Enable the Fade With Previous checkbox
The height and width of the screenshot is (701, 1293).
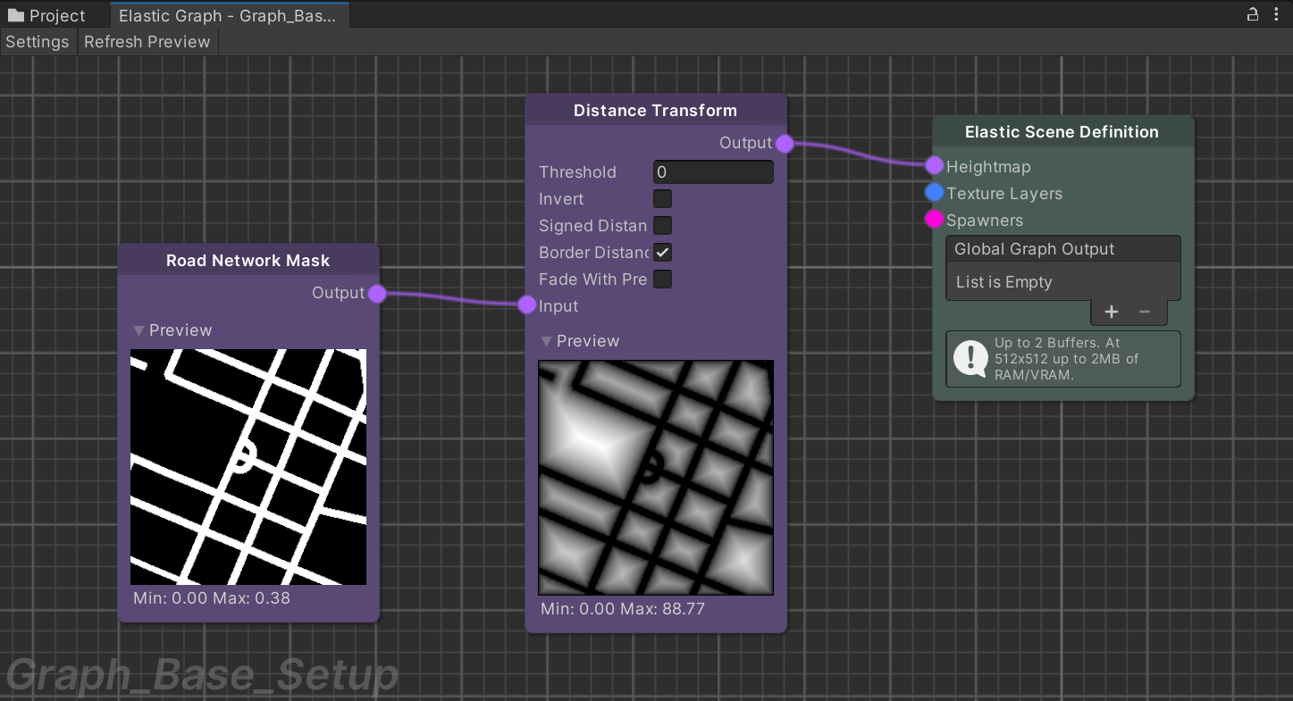point(662,280)
